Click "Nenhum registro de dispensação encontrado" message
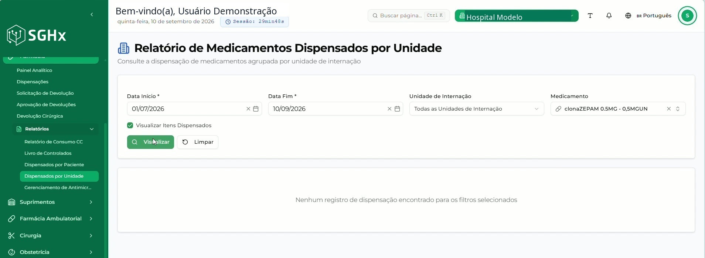Image resolution: width=705 pixels, height=258 pixels. pyautogui.click(x=406, y=200)
